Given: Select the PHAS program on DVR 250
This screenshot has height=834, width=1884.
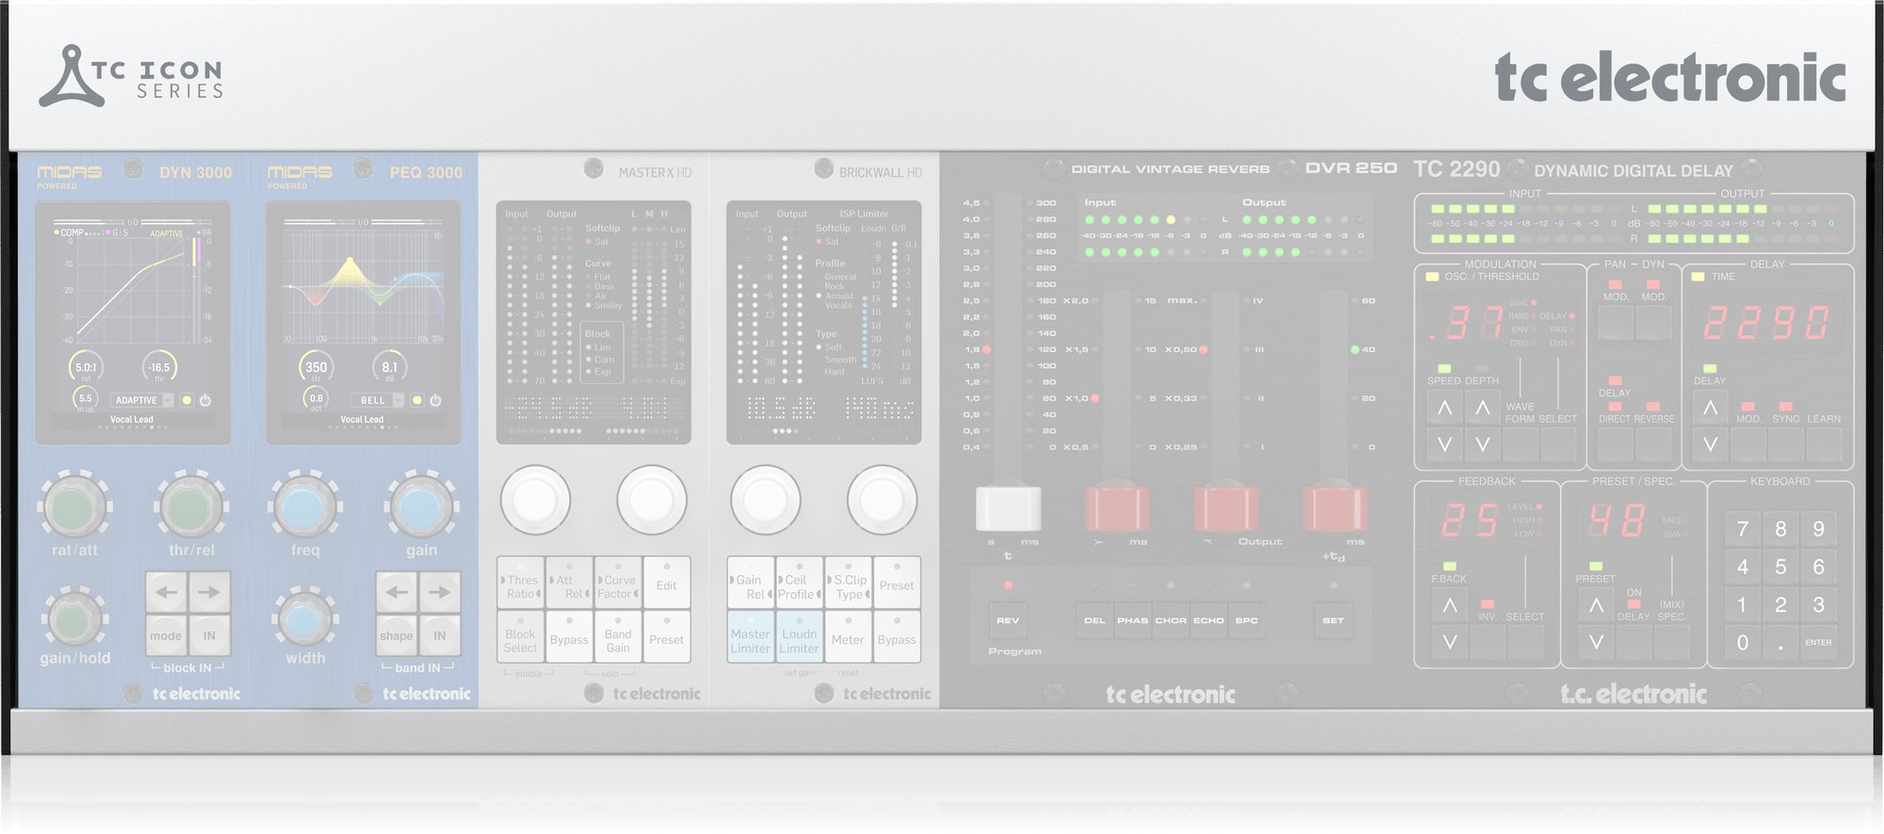Looking at the screenshot, I should [1132, 620].
